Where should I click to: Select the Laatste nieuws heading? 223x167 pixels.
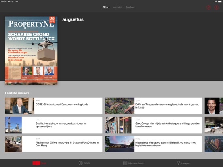pos(17,93)
